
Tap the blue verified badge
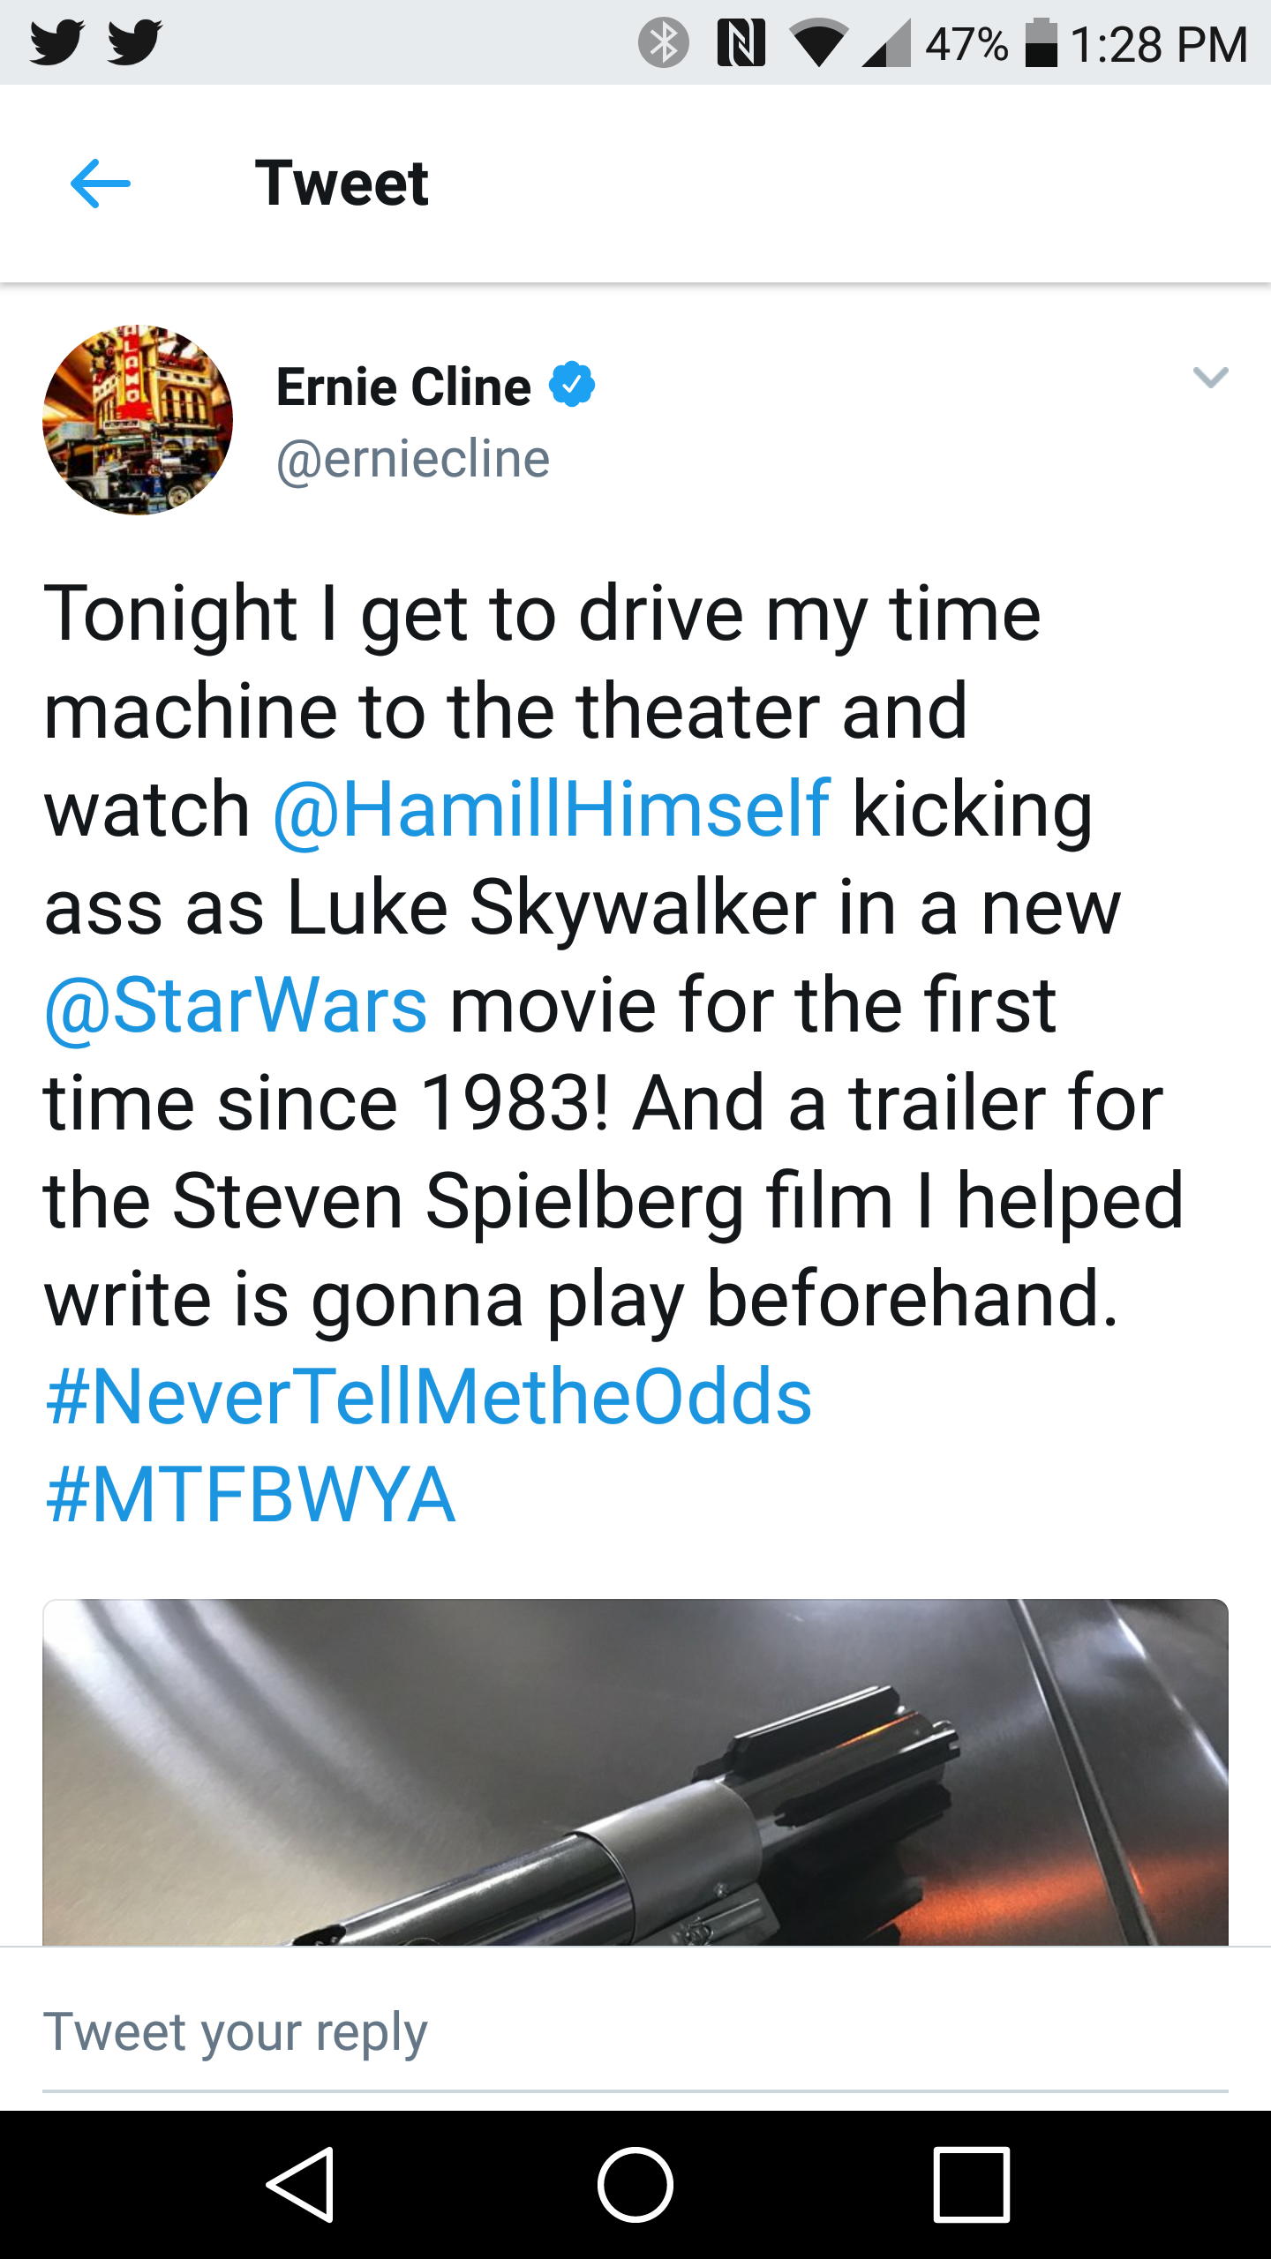tap(572, 385)
